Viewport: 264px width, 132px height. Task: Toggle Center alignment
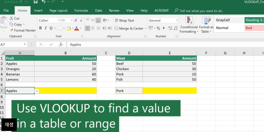click(x=93, y=28)
